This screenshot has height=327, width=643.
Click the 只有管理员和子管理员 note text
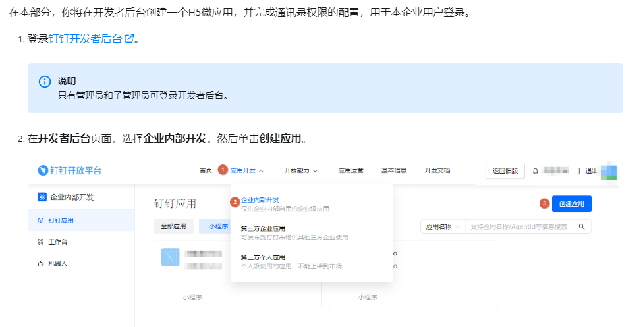143,96
